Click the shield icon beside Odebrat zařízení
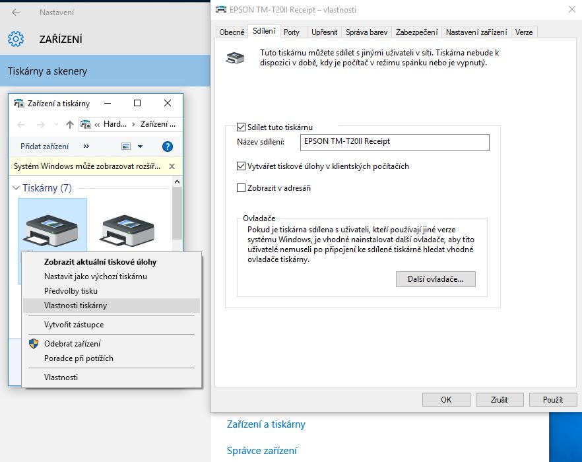Viewport: 582px width, 462px height. [34, 343]
